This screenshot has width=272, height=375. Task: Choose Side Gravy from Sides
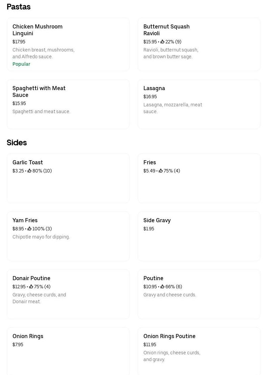tap(199, 236)
